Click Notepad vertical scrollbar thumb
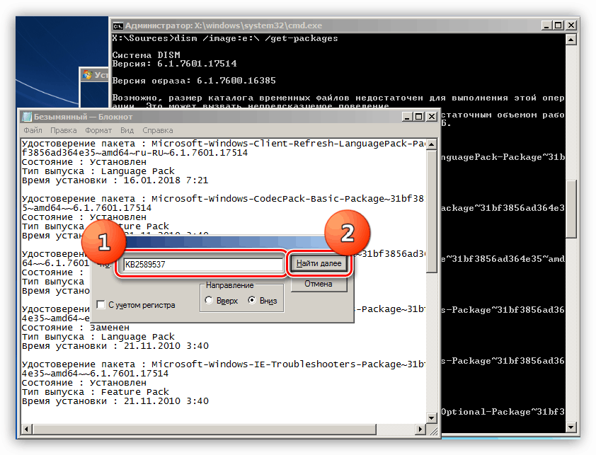596x455 pixels. click(x=431, y=212)
